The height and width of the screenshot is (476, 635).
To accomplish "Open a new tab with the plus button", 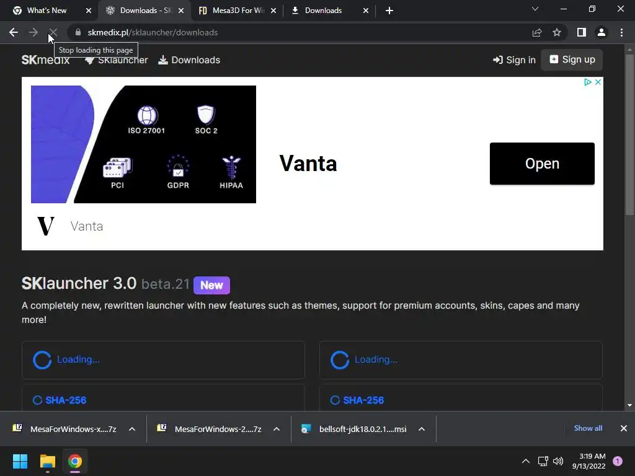I will coord(389,11).
